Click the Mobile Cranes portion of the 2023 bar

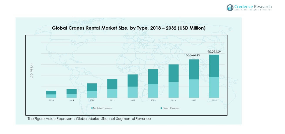[153, 91]
